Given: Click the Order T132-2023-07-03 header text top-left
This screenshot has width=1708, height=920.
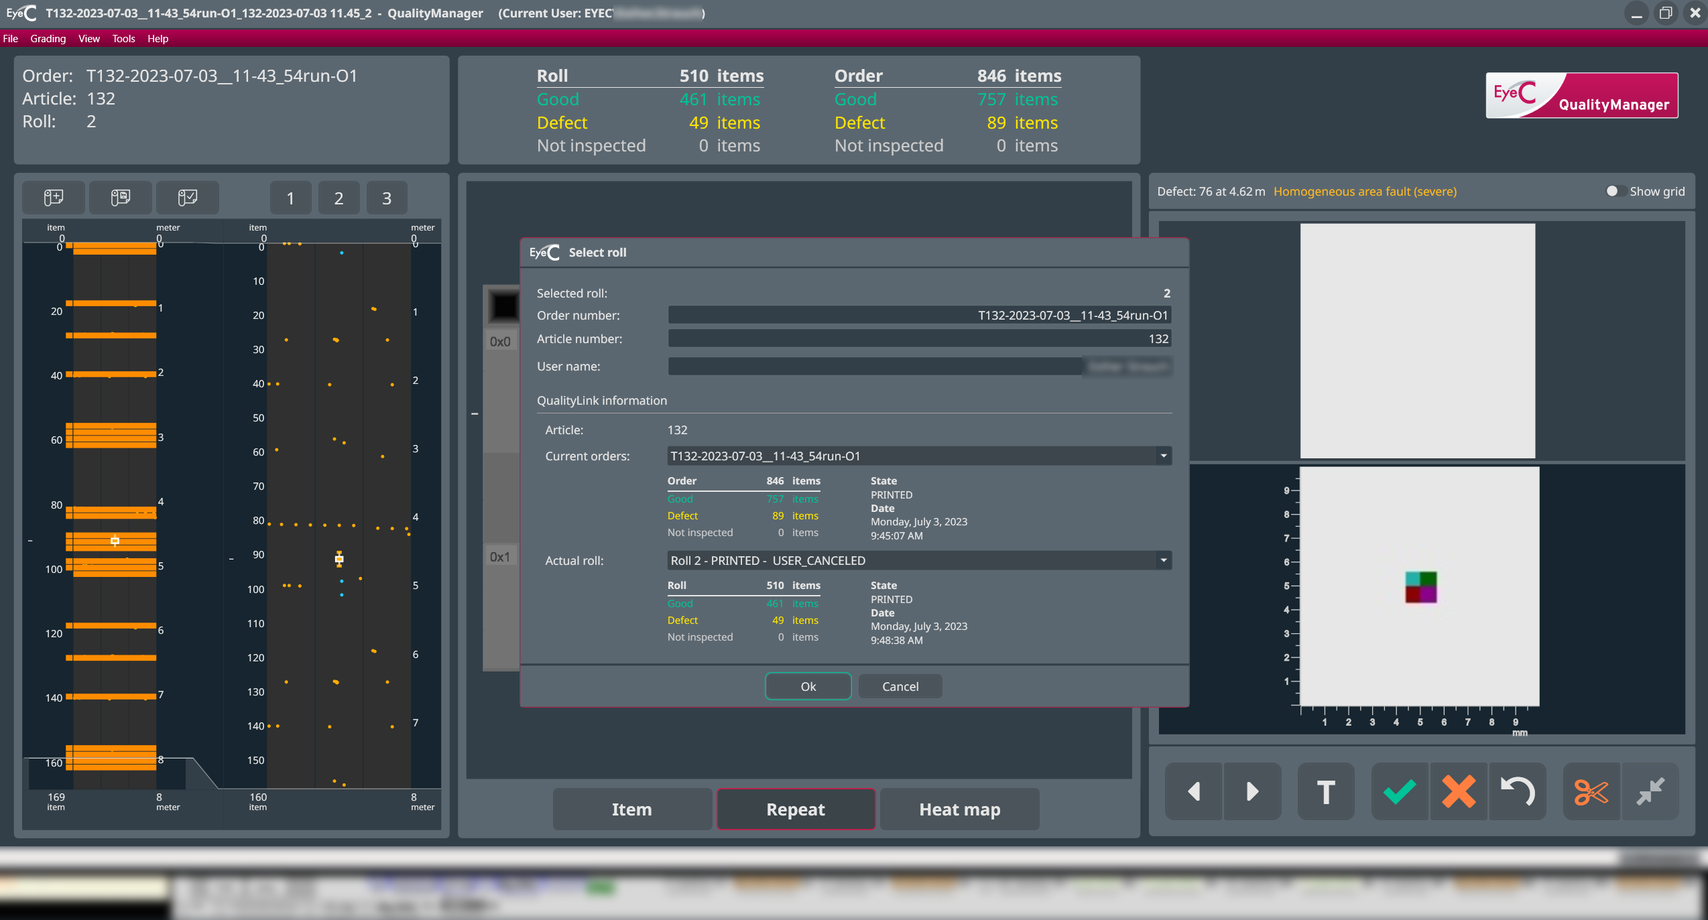Looking at the screenshot, I should 190,76.
